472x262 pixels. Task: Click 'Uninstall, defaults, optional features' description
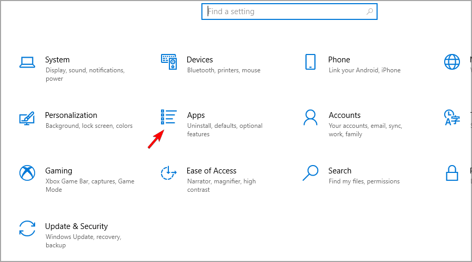(225, 130)
